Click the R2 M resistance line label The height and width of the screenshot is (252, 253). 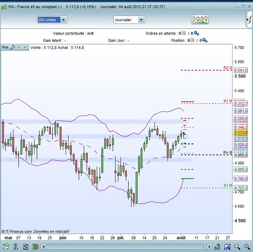(228, 68)
